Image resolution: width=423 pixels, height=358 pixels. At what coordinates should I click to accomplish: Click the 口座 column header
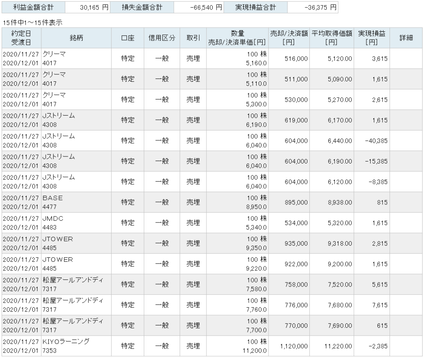tap(128, 38)
